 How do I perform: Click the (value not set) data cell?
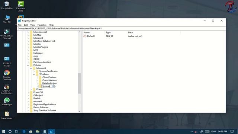[x=135, y=36]
